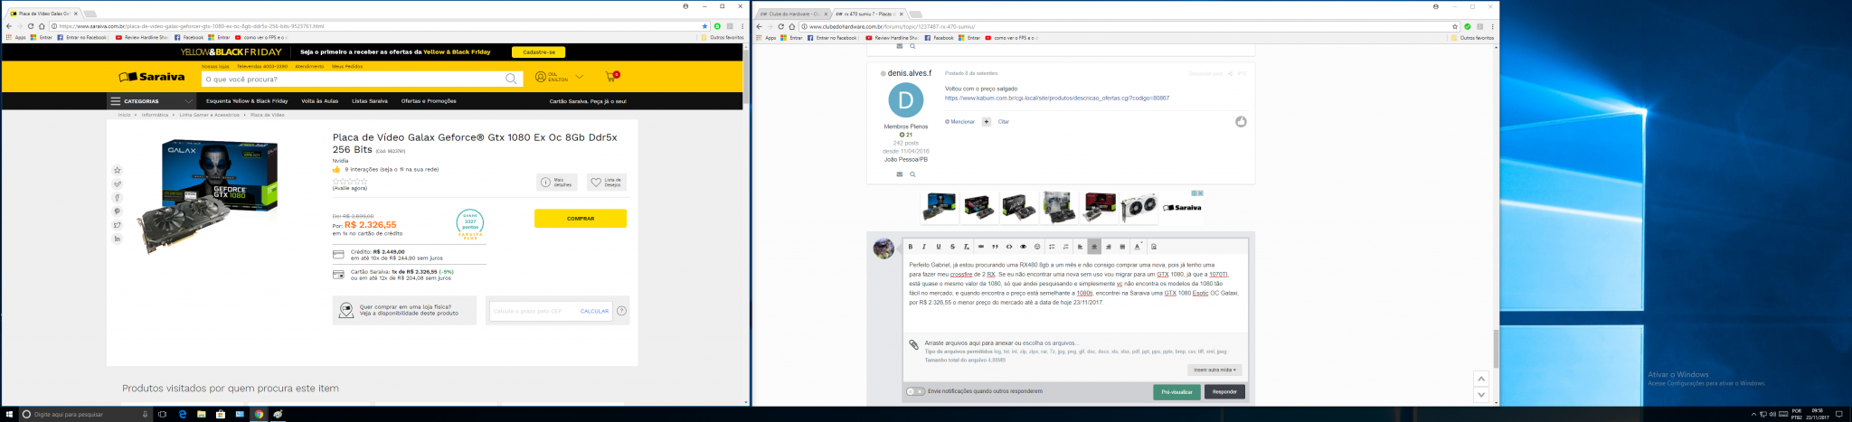Click the Mencionar link under the post

(960, 121)
